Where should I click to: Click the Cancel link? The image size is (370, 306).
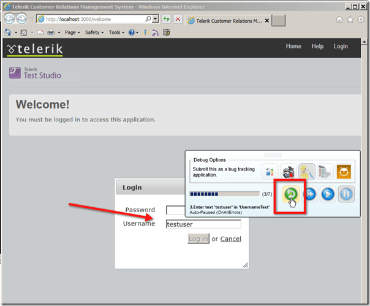(231, 239)
